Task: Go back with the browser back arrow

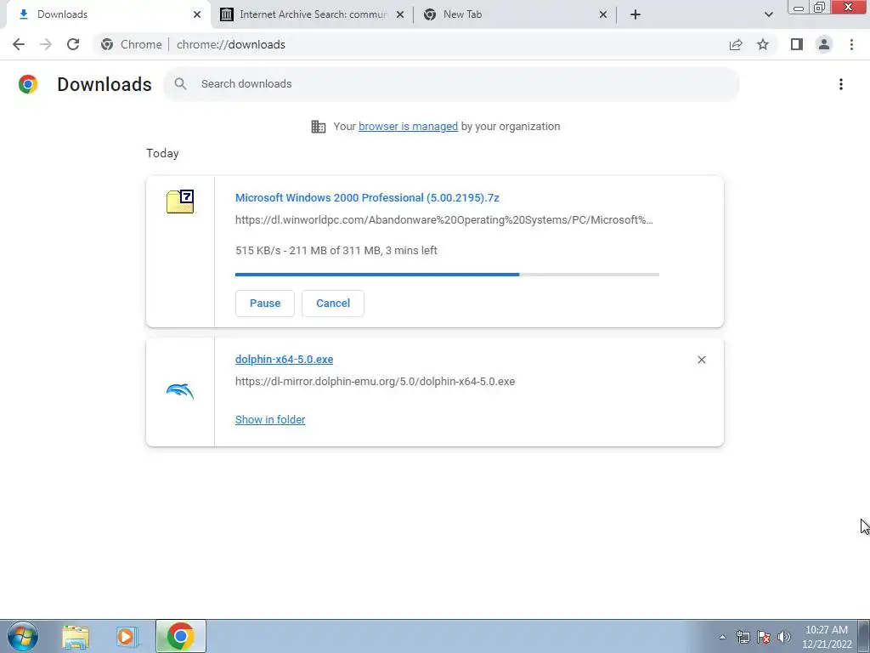Action: [x=19, y=44]
